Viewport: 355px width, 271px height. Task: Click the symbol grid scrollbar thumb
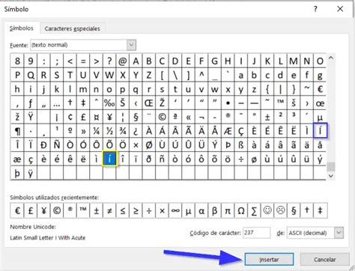(x=331, y=166)
